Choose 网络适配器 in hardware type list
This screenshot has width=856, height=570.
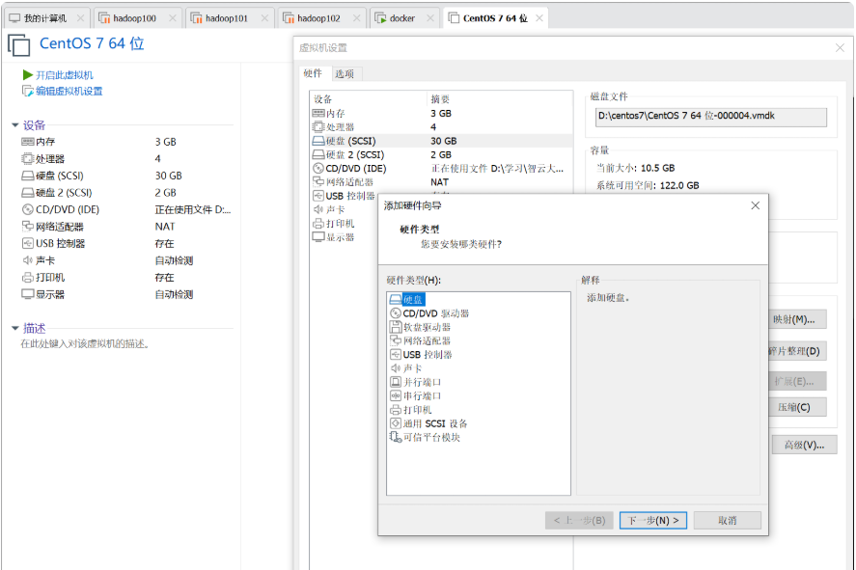pos(427,340)
